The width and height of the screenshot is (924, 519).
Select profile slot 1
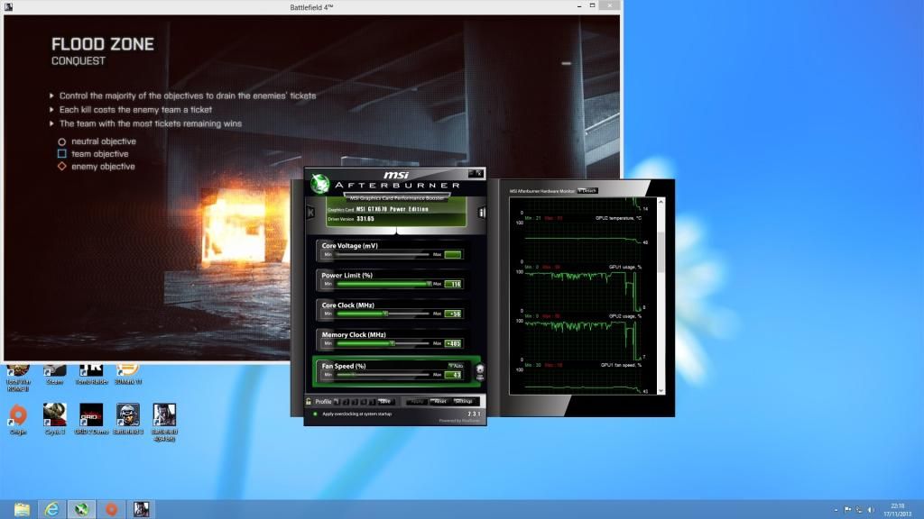click(x=337, y=401)
